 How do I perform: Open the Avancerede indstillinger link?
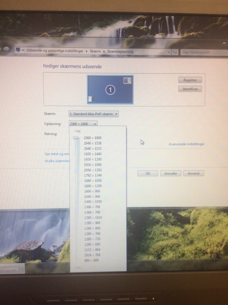186,144
